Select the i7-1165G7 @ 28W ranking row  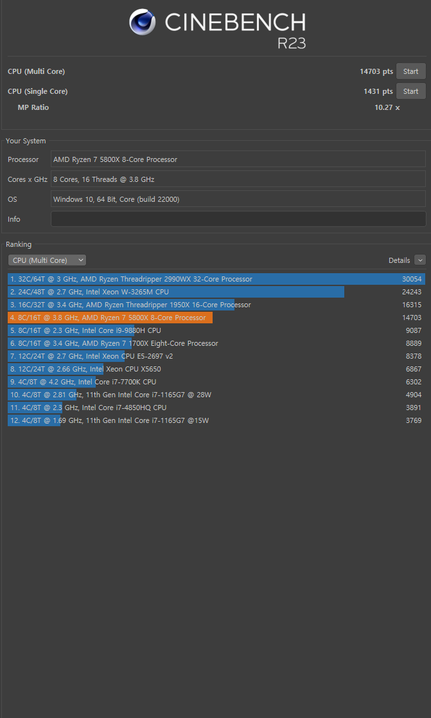pos(216,394)
